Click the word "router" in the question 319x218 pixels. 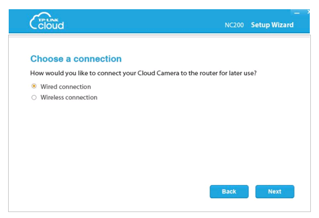coord(209,73)
